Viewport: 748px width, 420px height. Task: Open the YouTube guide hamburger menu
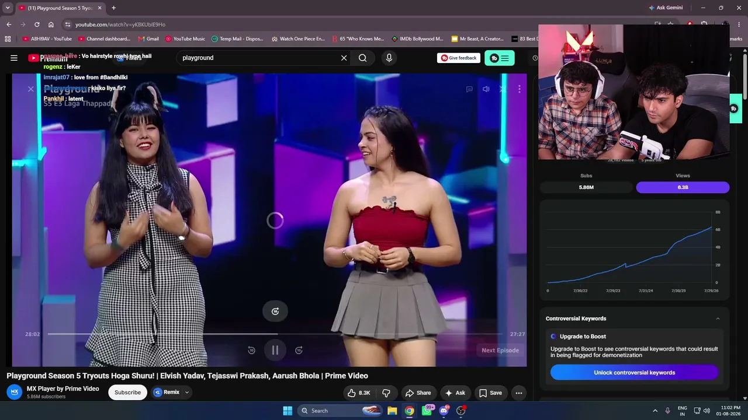[14, 58]
